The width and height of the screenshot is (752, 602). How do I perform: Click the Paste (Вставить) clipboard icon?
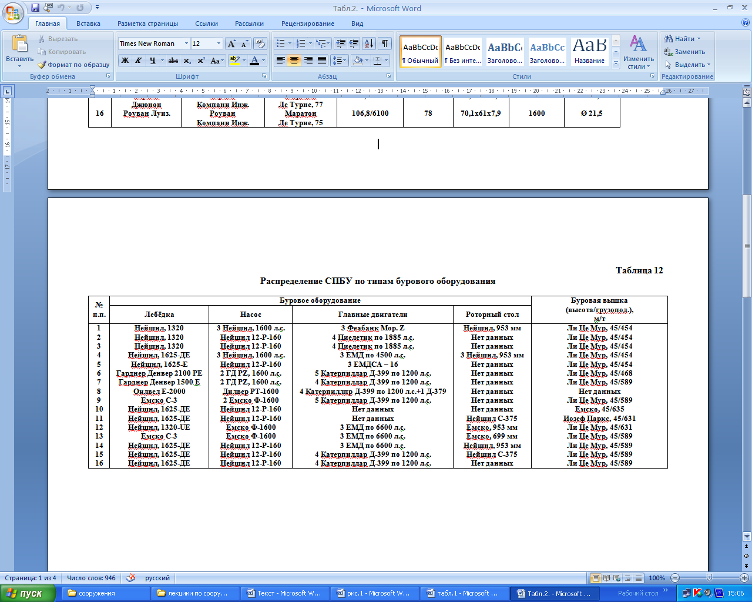click(x=19, y=45)
